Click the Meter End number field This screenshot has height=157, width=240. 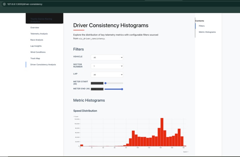(97, 89)
